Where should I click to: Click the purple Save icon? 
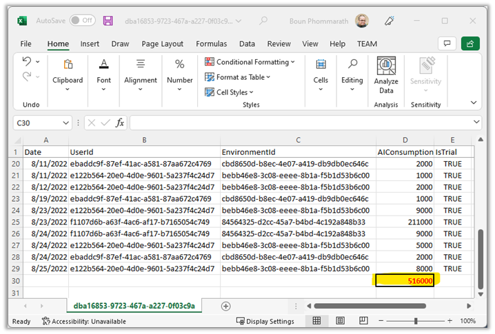click(108, 21)
